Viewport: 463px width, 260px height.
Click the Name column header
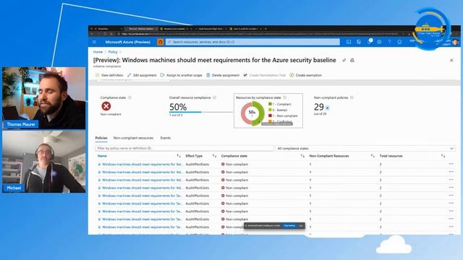102,156
